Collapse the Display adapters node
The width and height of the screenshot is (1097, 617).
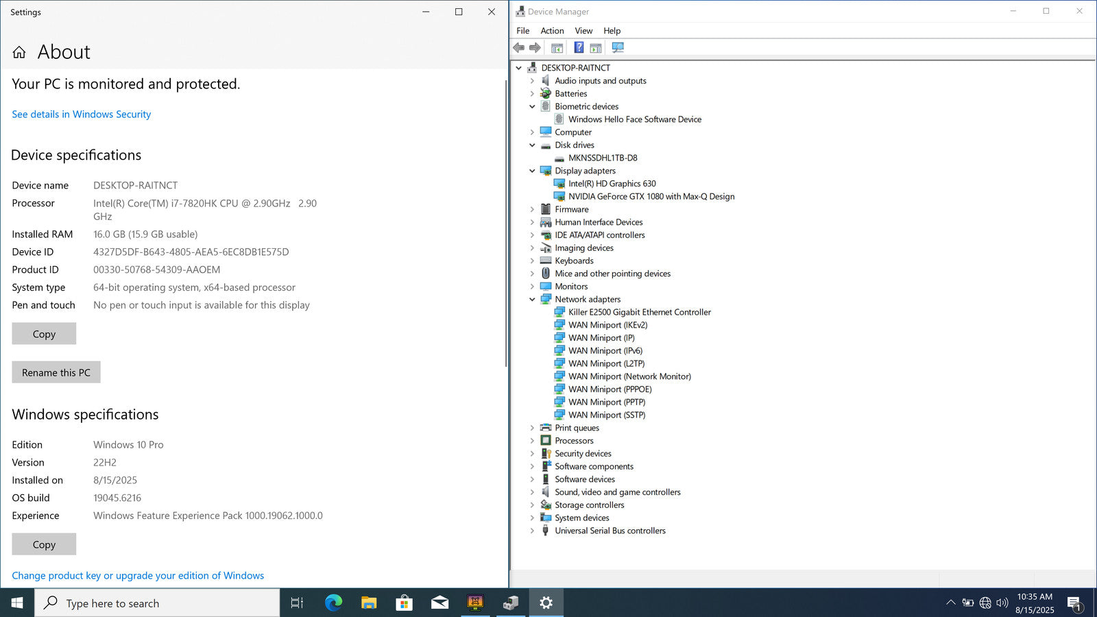tap(532, 171)
